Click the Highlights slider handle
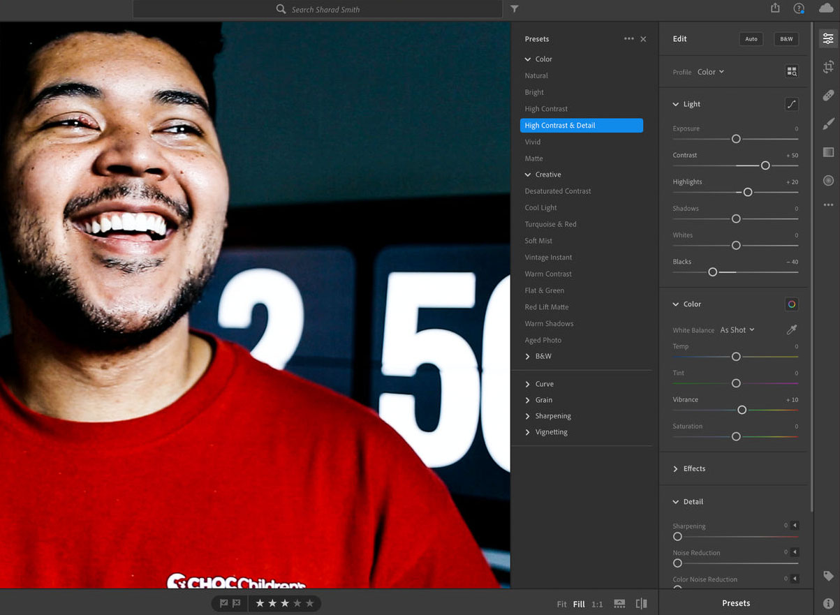840x615 pixels. coord(748,192)
